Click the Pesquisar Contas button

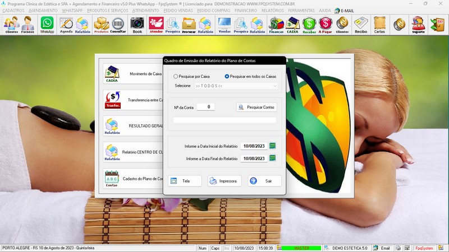[x=256, y=107]
